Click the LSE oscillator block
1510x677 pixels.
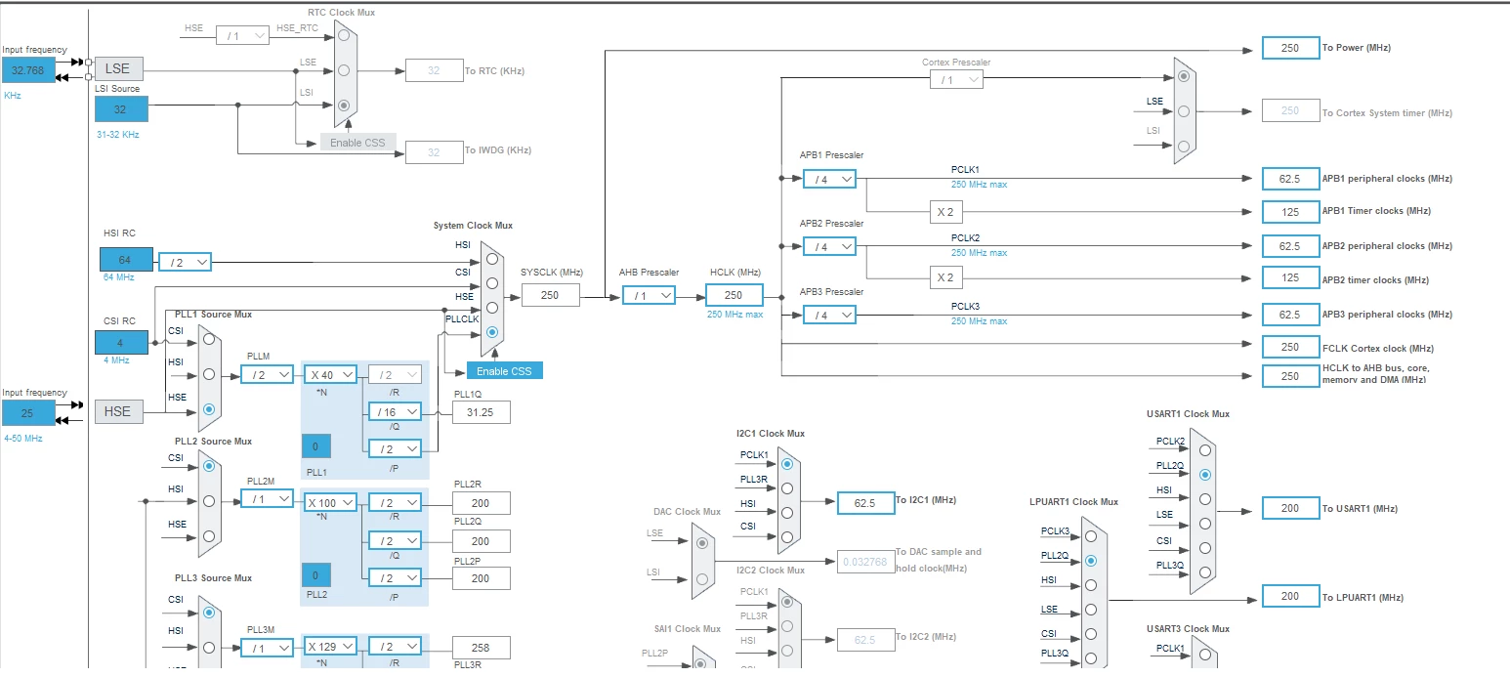[x=118, y=68]
